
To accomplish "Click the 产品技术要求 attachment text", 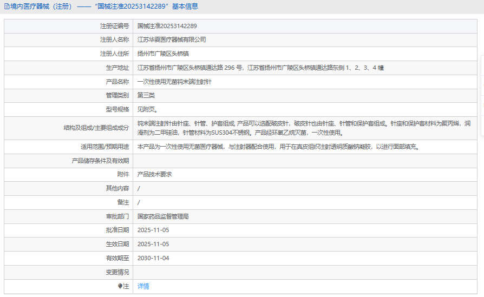I will click(x=154, y=174).
